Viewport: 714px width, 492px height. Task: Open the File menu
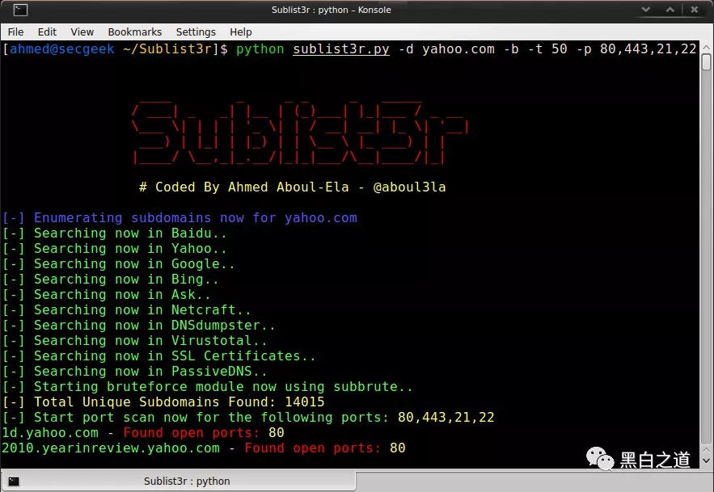click(x=16, y=32)
